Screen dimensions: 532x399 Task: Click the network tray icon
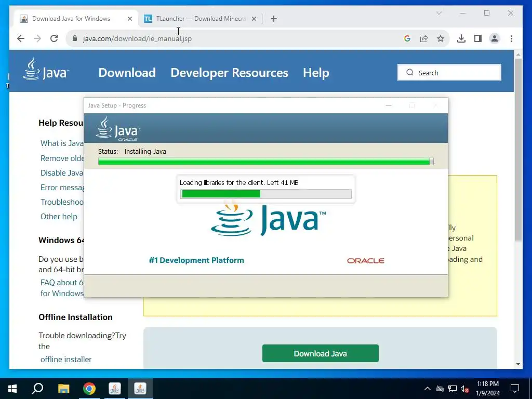click(453, 389)
